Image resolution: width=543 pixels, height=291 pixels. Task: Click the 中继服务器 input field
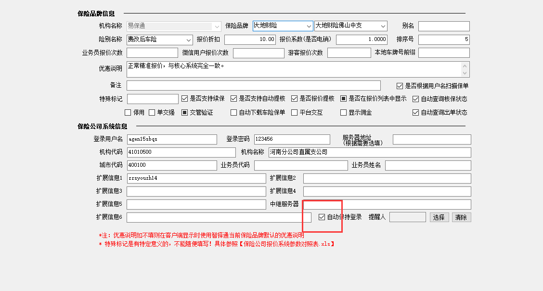click(387, 204)
